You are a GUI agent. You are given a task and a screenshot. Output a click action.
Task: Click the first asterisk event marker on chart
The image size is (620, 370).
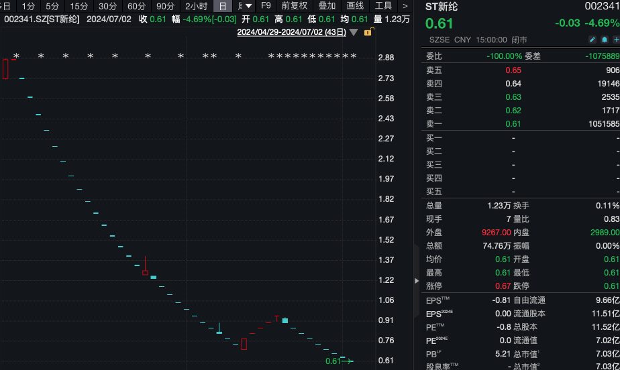17,56
